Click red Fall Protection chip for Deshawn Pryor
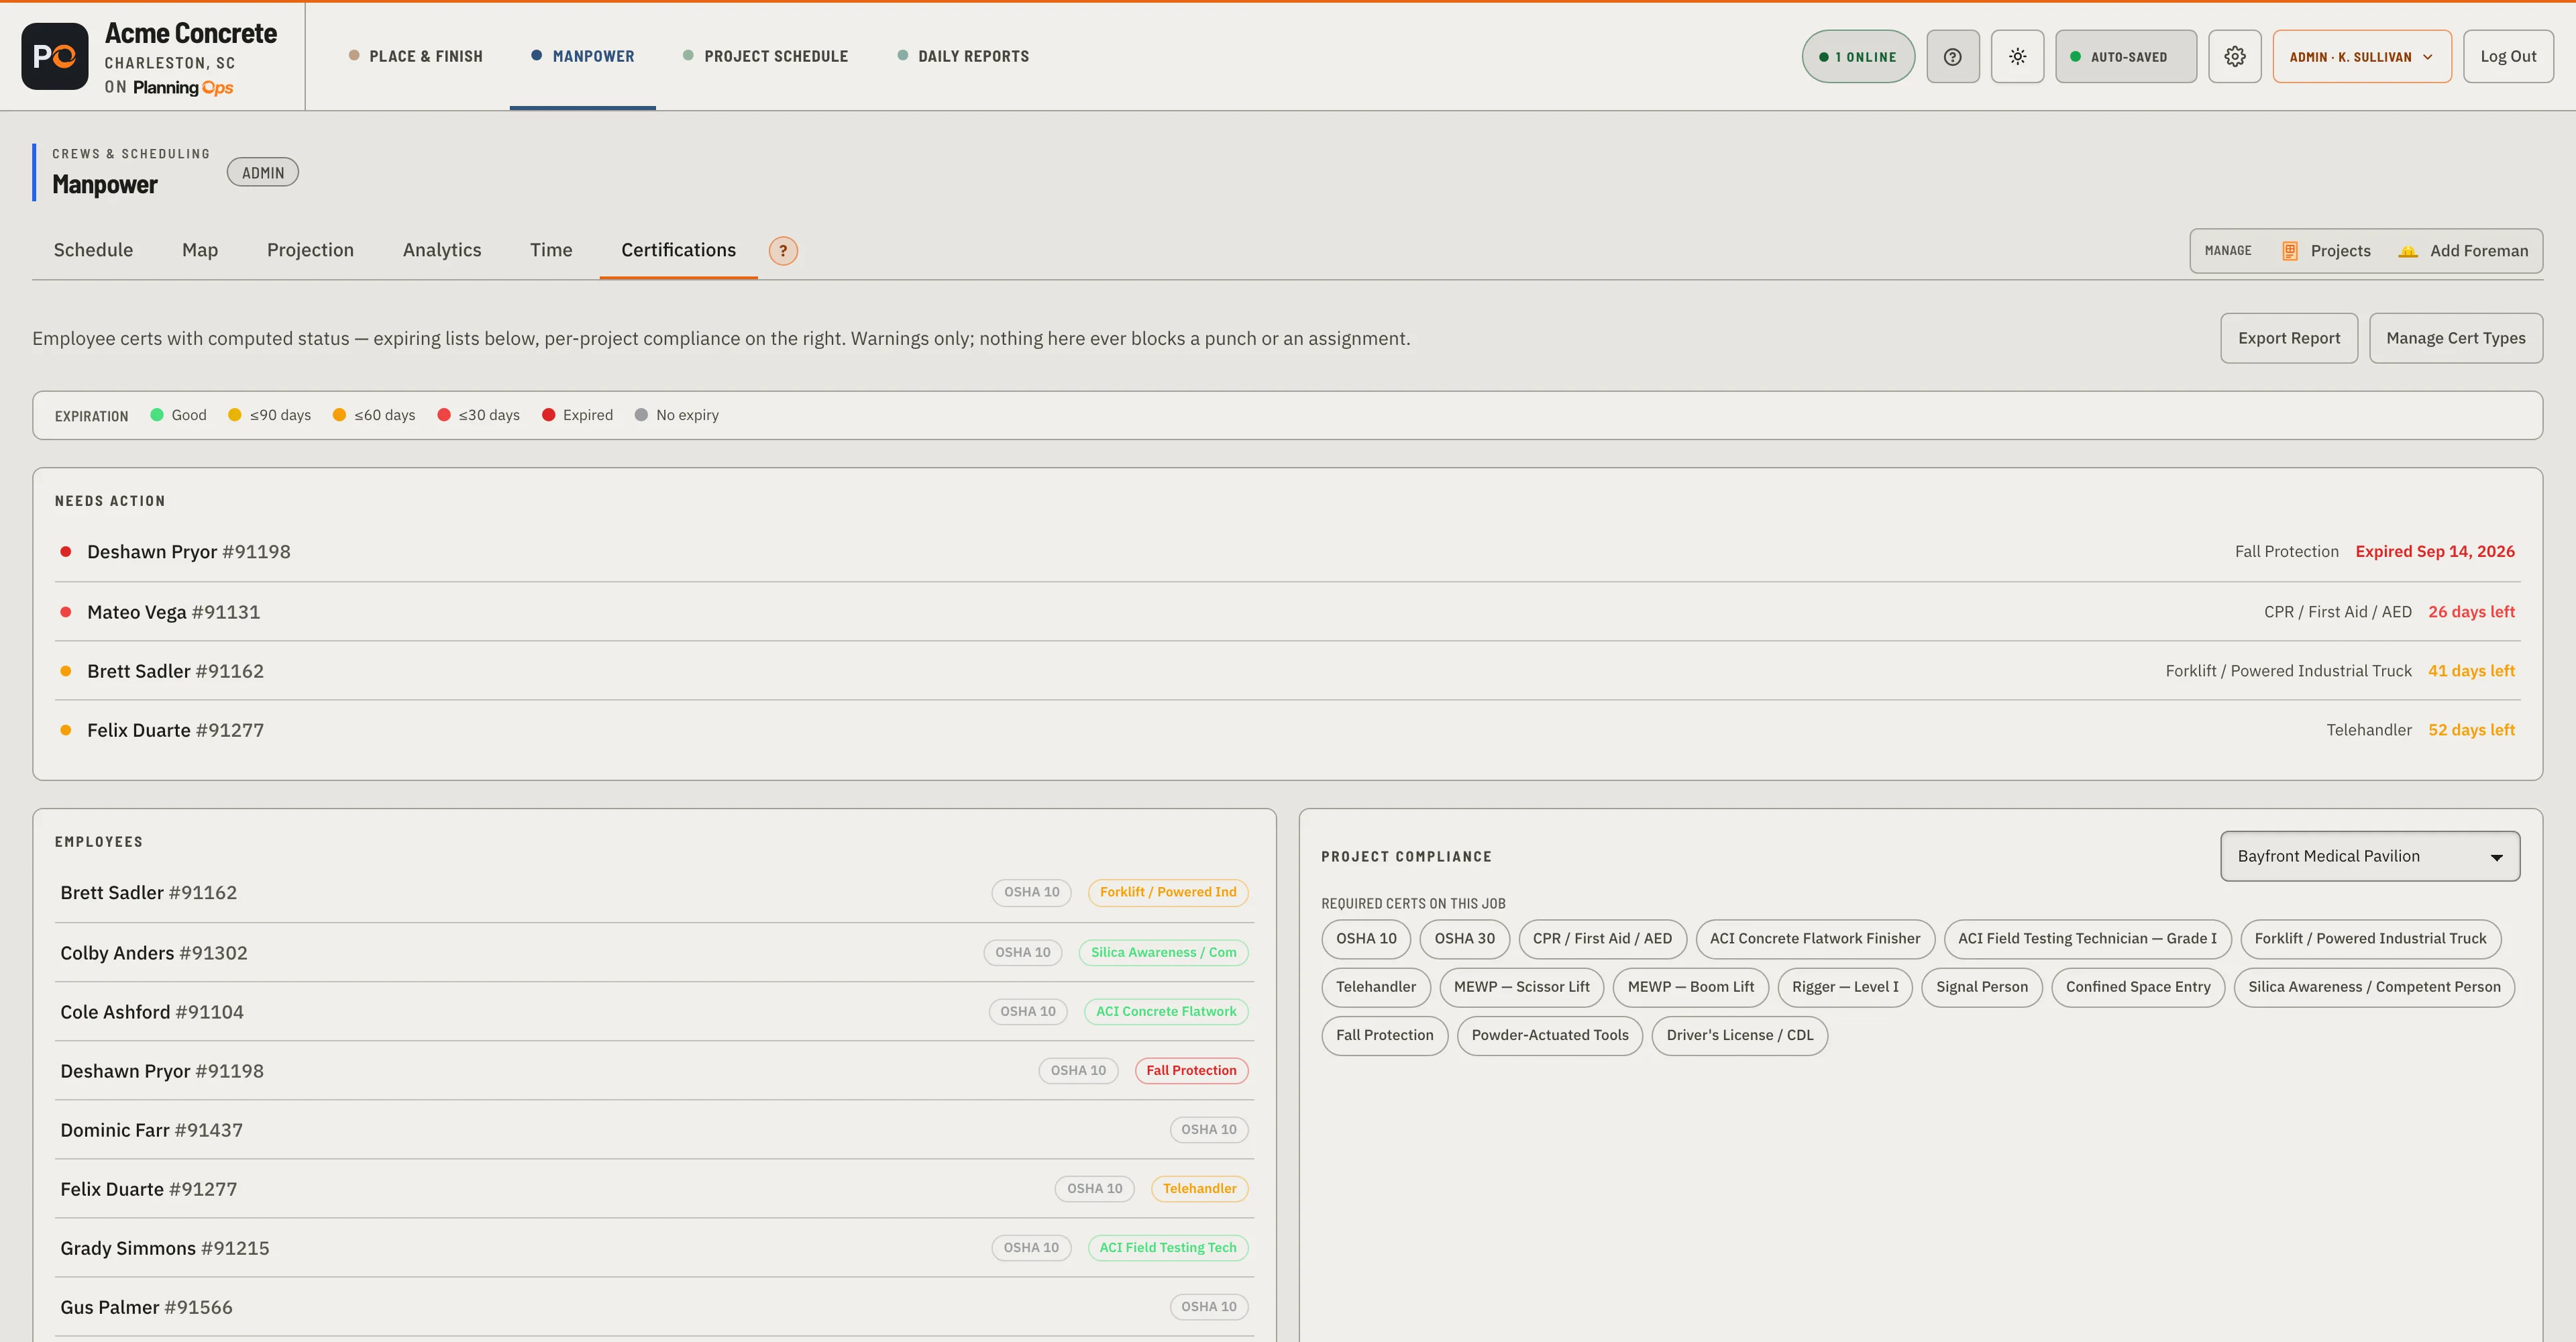The image size is (2576, 1342). [1191, 1071]
